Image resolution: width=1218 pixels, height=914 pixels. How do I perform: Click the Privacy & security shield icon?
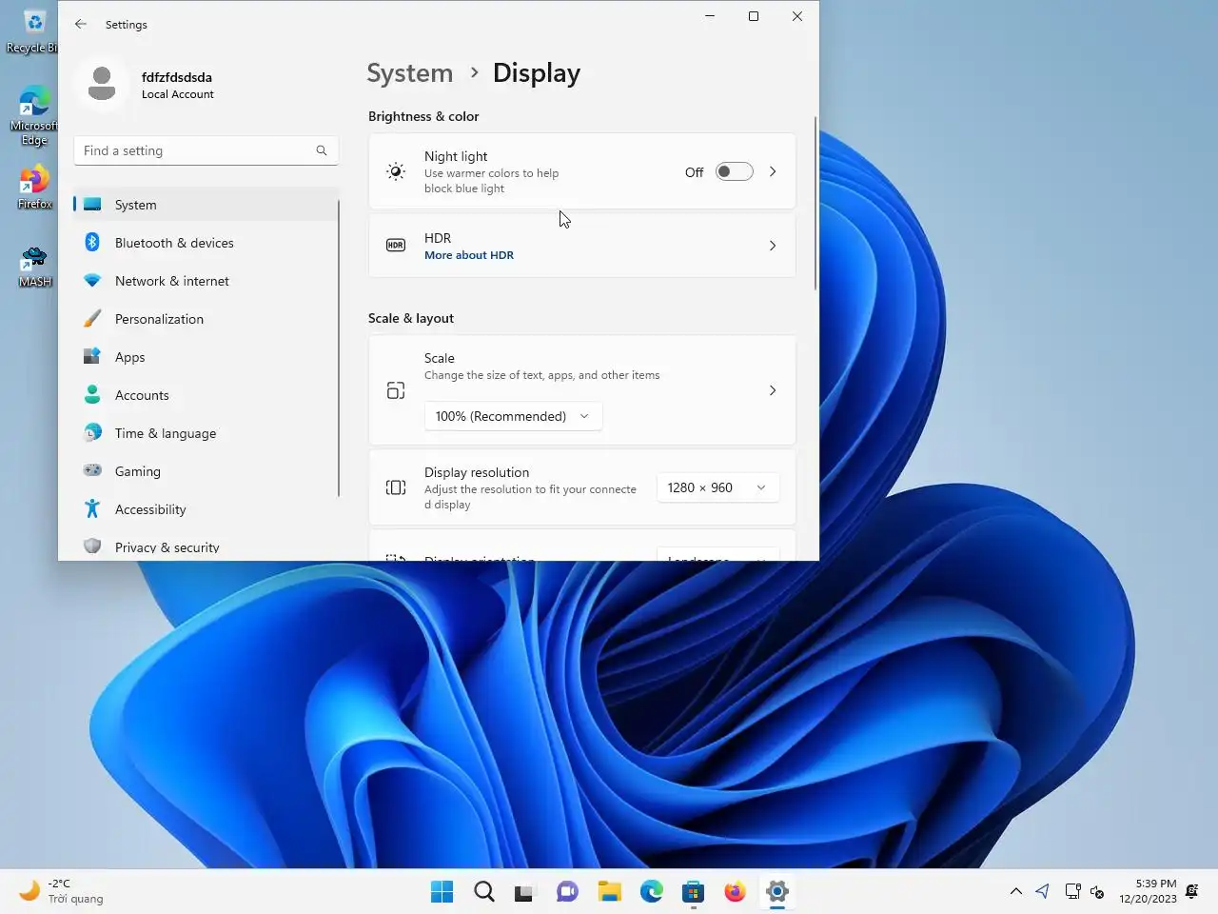(92, 546)
